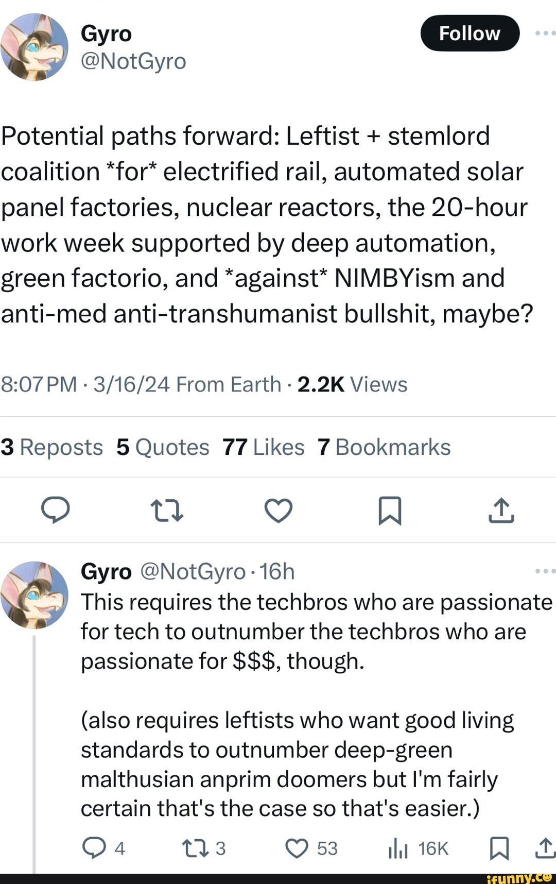Repost the main tweet
The height and width of the screenshot is (884, 556).
click(166, 511)
